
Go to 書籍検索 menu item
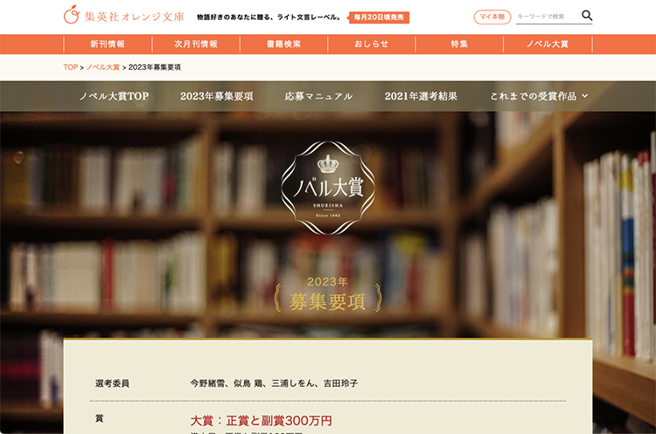click(283, 45)
